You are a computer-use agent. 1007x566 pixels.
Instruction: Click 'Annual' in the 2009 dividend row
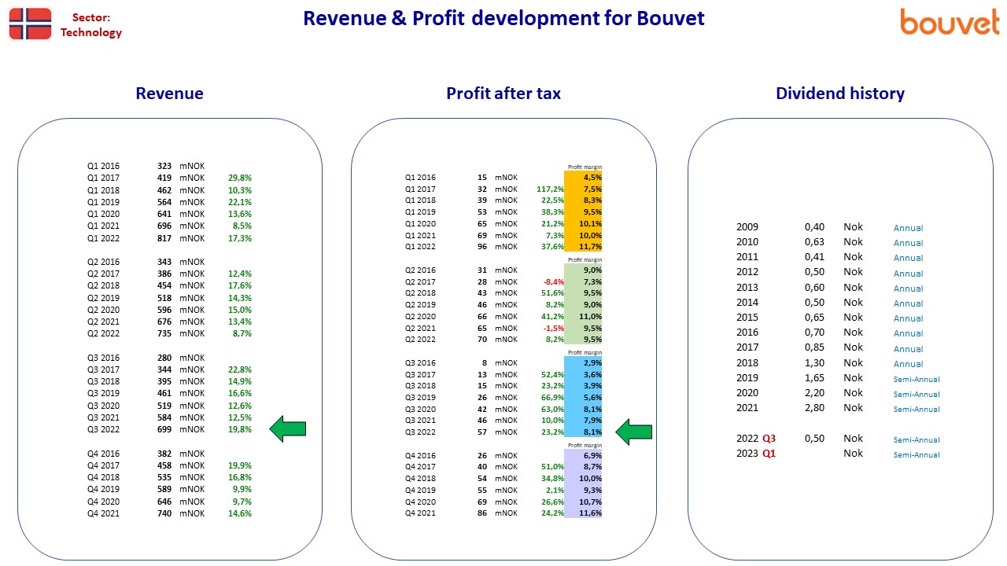(909, 228)
